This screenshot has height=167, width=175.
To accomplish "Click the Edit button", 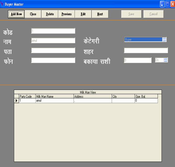I will 83,14.
